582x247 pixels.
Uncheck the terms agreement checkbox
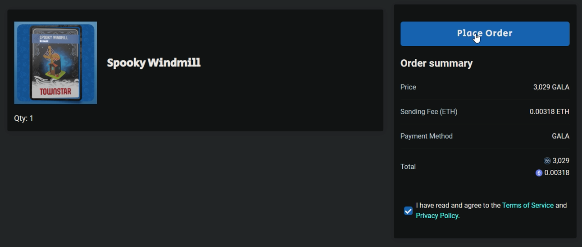(408, 211)
